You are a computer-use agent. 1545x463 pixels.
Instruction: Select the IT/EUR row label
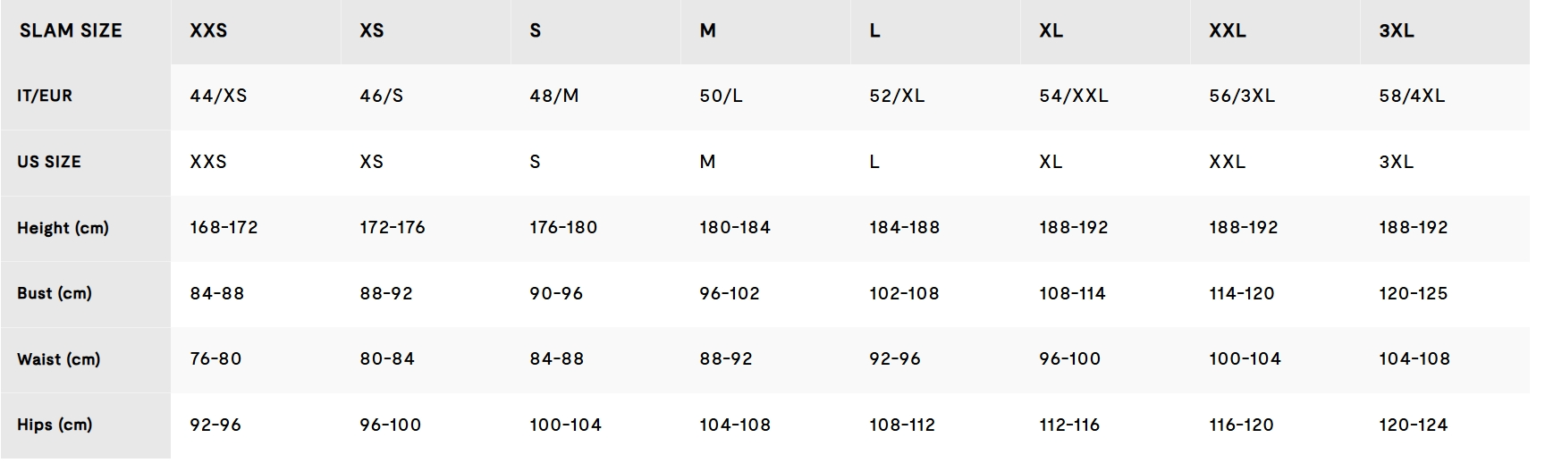(45, 96)
